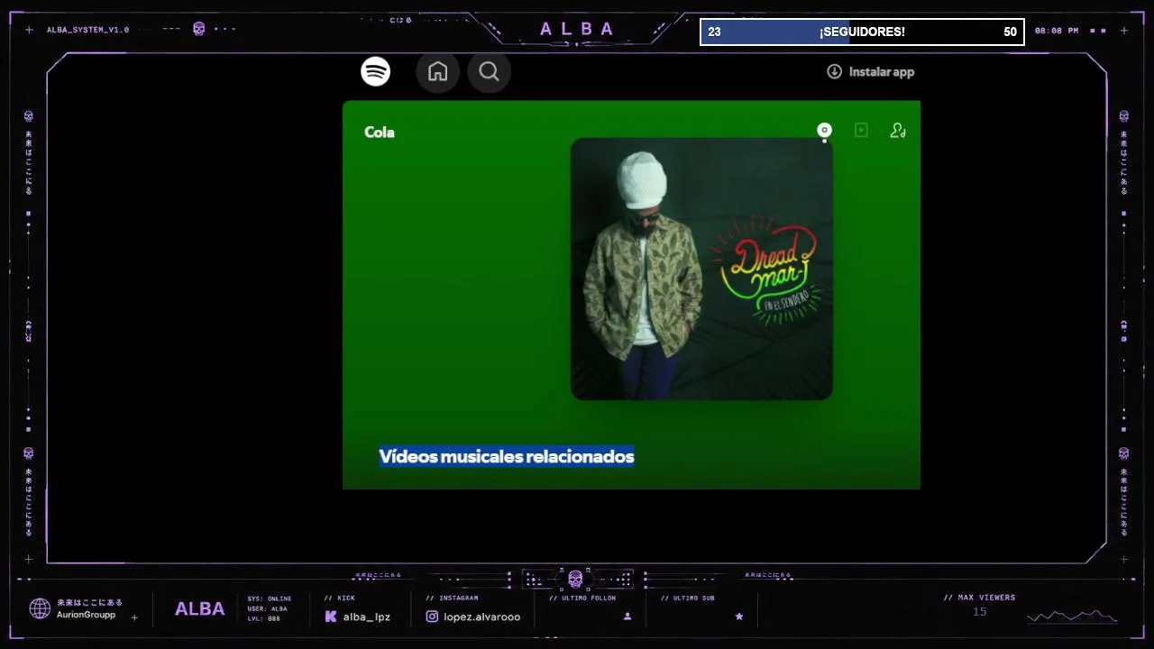The image size is (1154, 649).
Task: Click the Instagram logo icon
Action: coord(432,617)
